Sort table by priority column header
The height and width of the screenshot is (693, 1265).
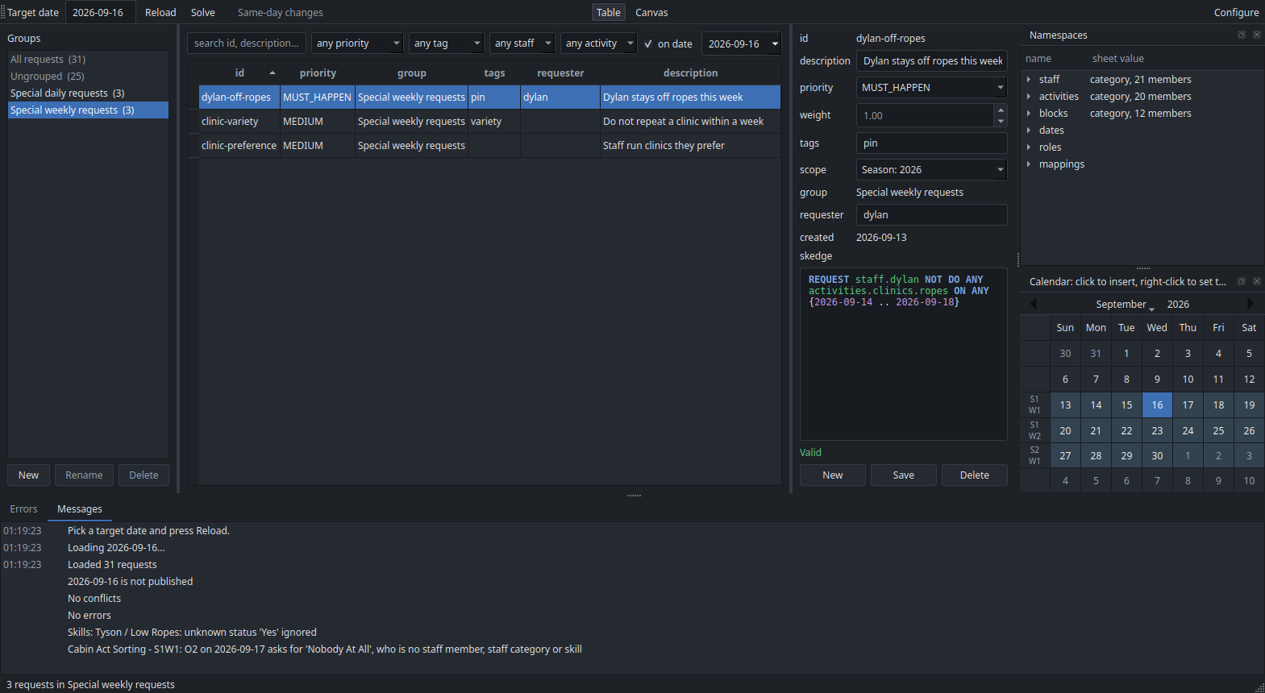[318, 73]
